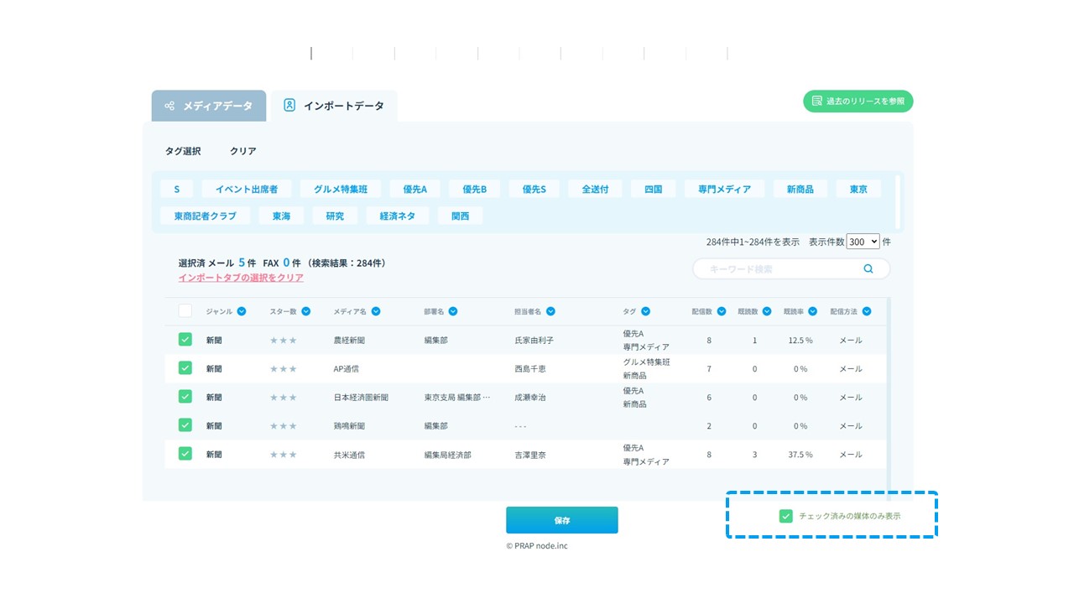
Task: Click the タグ column sort arrow icon
Action: [x=645, y=311]
